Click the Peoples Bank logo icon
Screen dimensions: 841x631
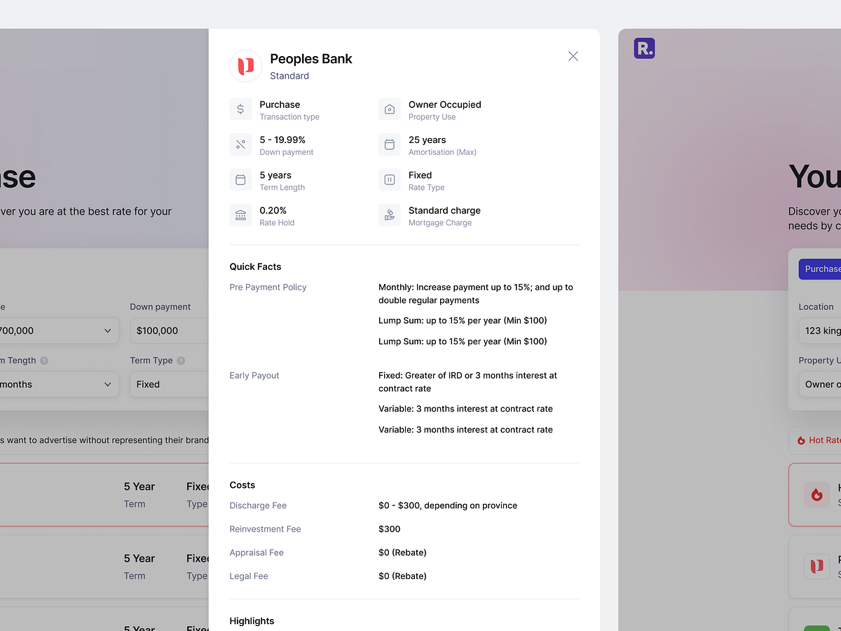[x=246, y=66]
